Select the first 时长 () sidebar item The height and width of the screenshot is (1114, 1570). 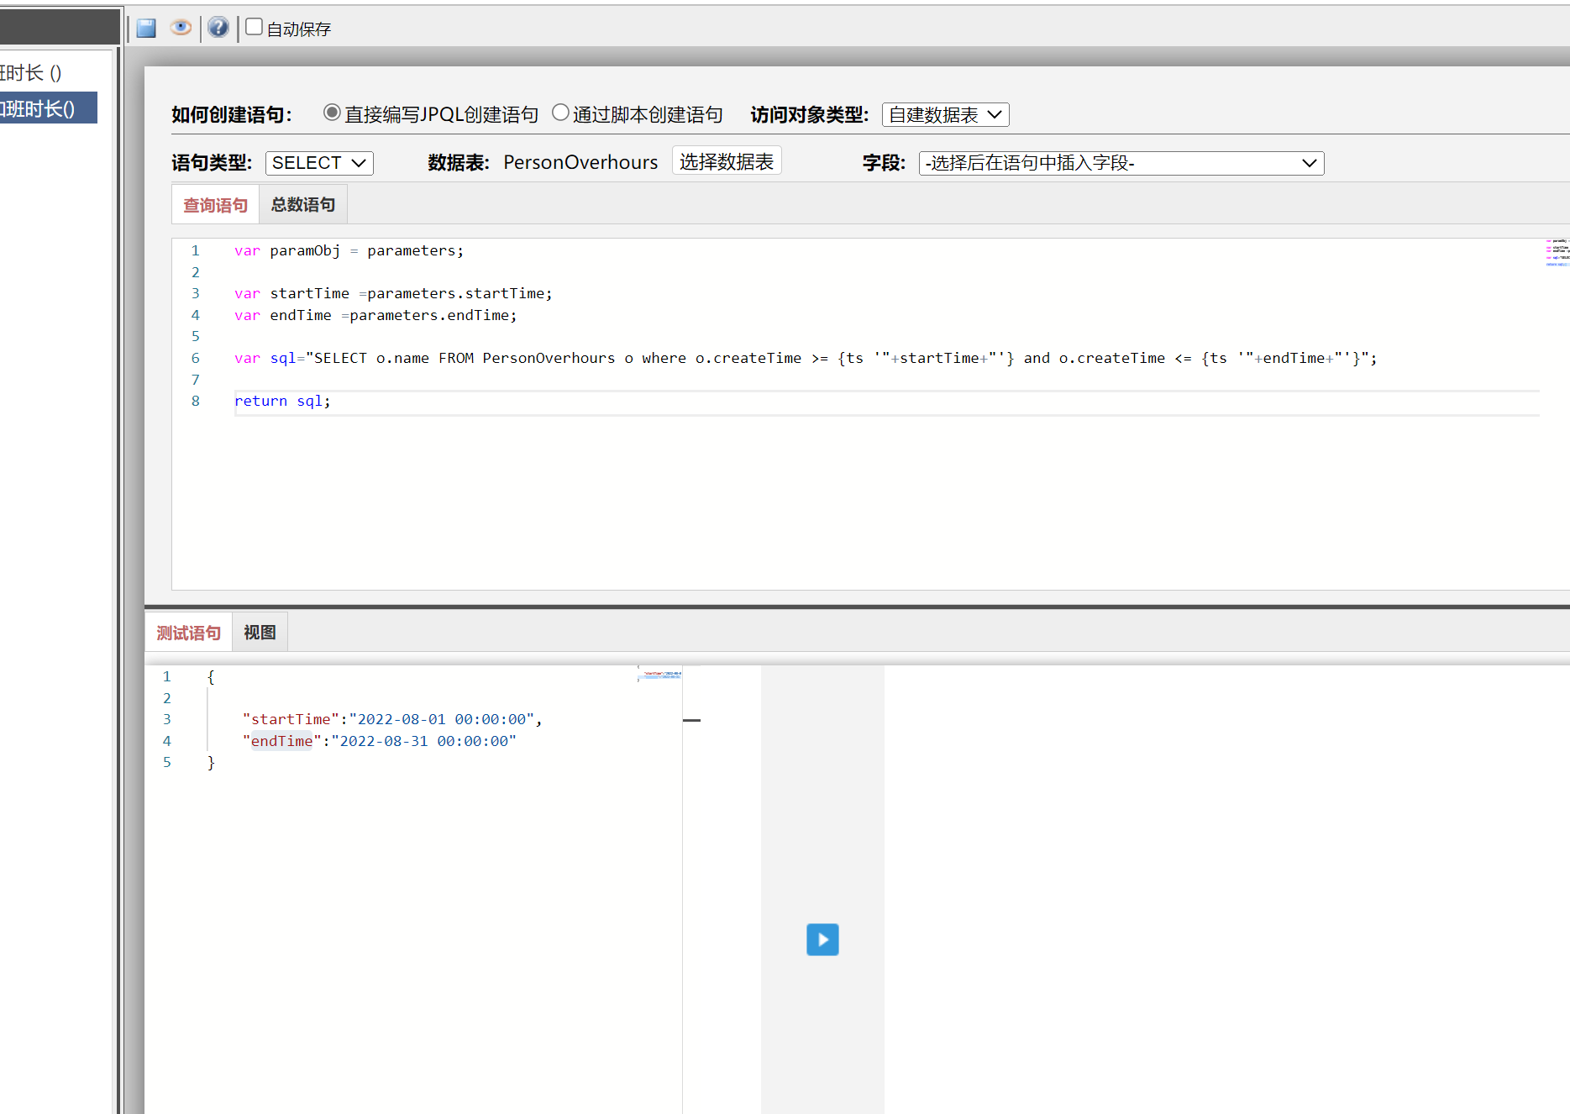coord(31,73)
